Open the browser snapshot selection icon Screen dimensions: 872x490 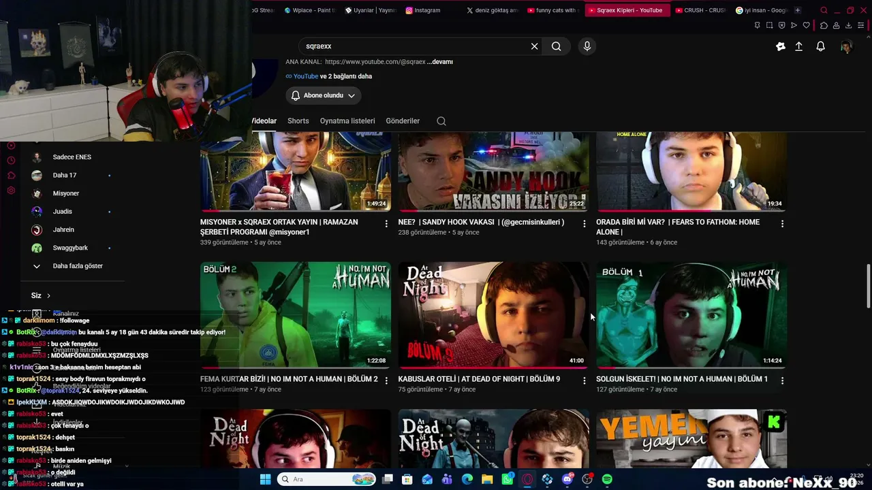(769, 25)
